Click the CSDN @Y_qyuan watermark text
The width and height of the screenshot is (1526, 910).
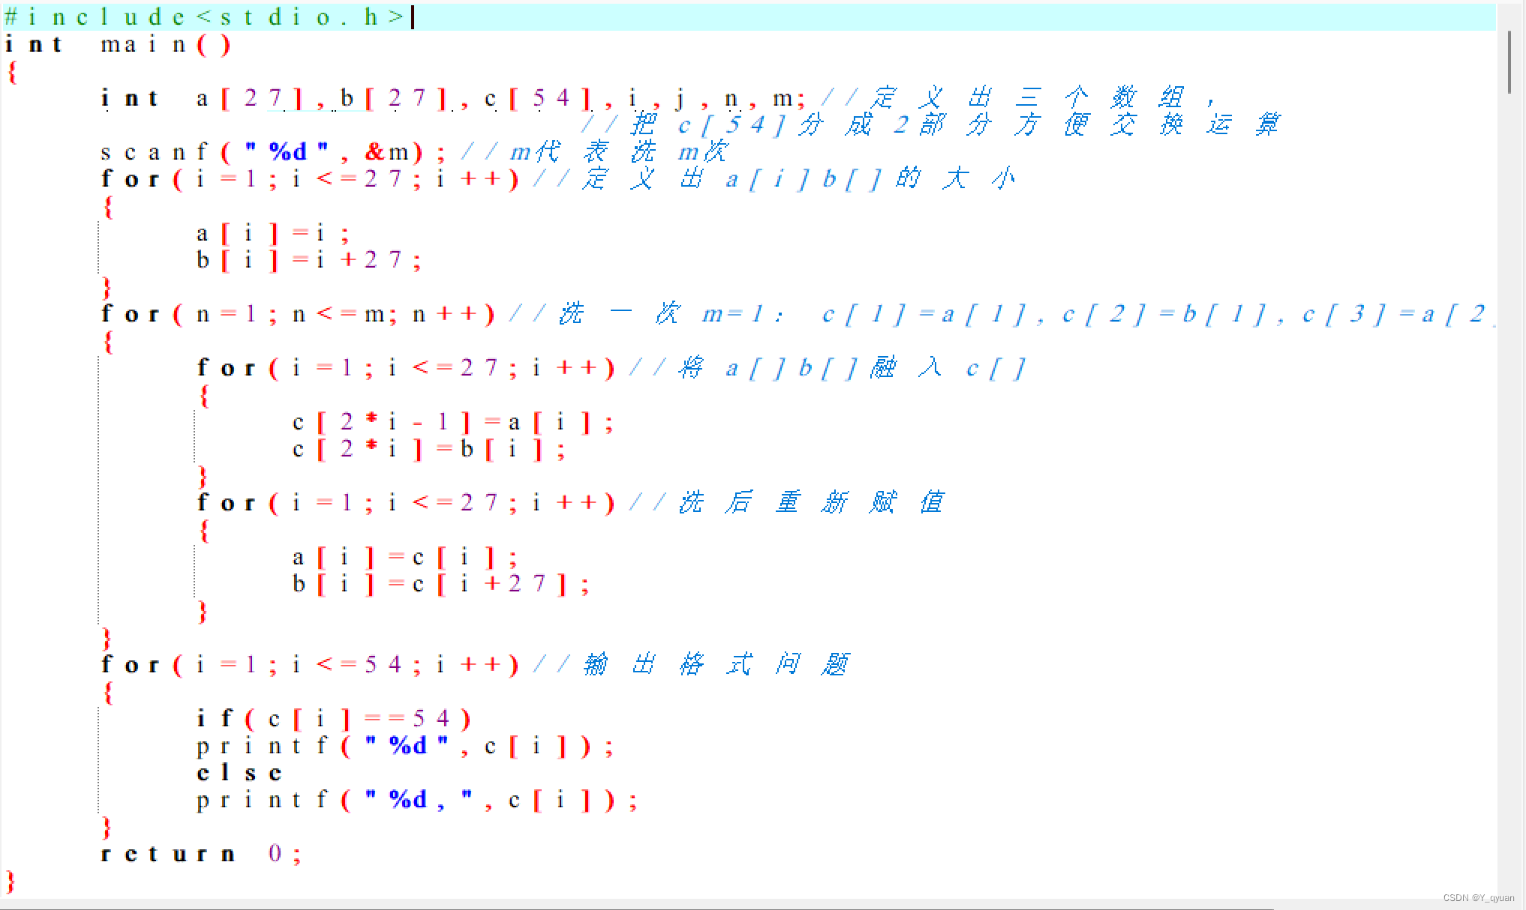click(x=1478, y=897)
